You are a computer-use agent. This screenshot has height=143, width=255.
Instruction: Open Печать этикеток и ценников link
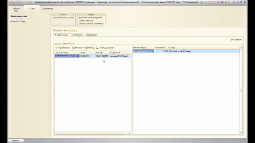pyautogui.click(x=91, y=24)
